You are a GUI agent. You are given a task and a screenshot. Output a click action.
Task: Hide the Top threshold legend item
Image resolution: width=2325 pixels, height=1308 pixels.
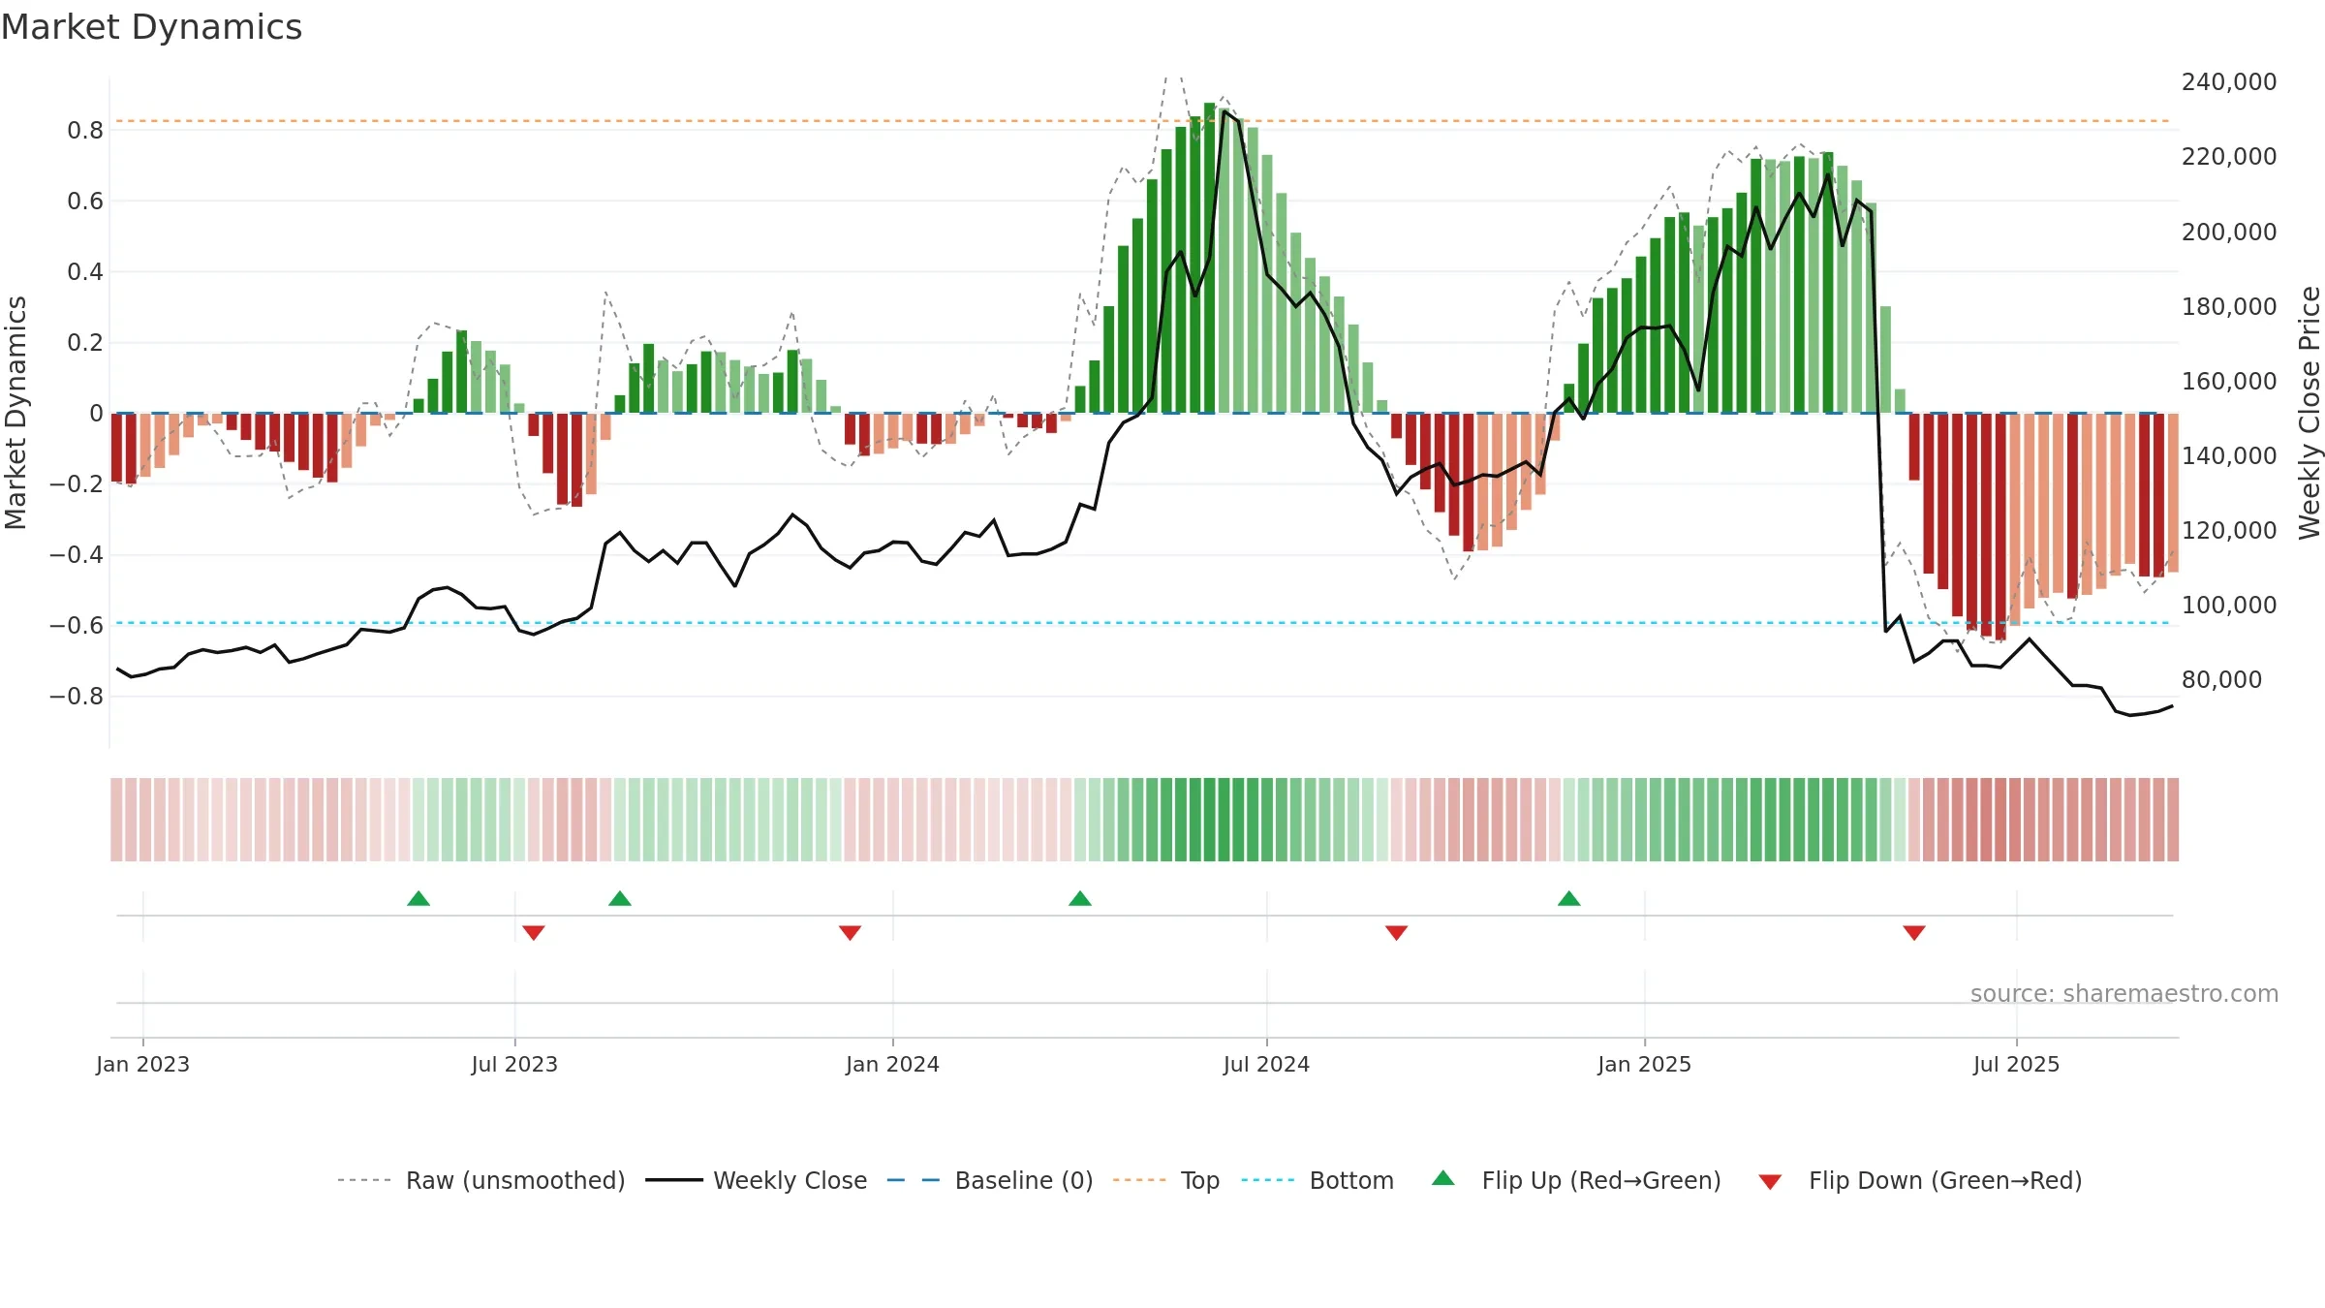point(1166,1180)
